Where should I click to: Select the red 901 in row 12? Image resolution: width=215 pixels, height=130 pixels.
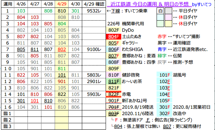coord(62,81)
